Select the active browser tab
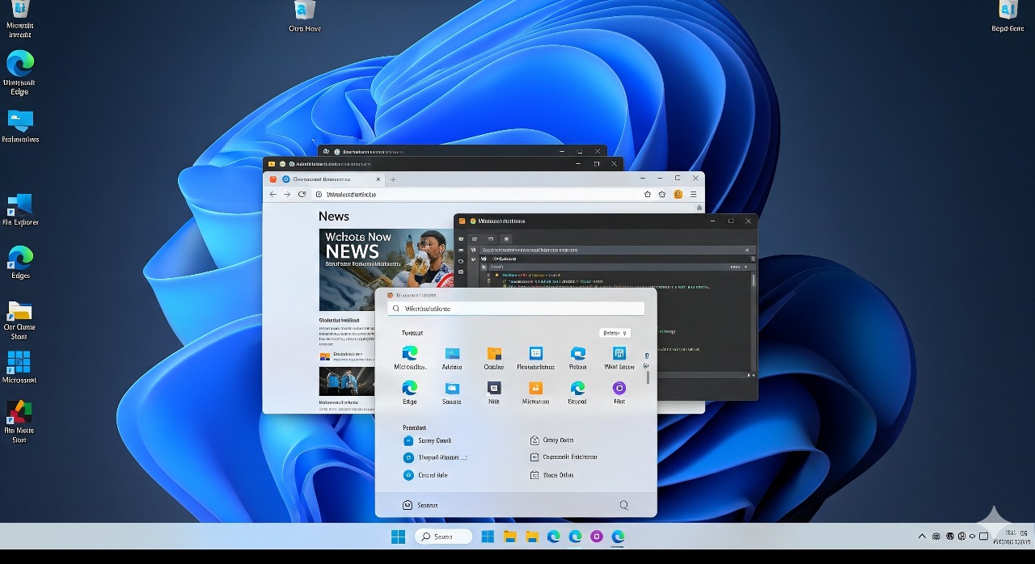1035x564 pixels. (x=323, y=179)
